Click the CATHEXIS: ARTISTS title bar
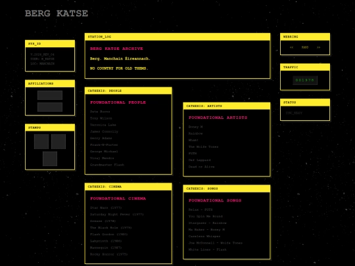 pyautogui.click(x=226, y=106)
